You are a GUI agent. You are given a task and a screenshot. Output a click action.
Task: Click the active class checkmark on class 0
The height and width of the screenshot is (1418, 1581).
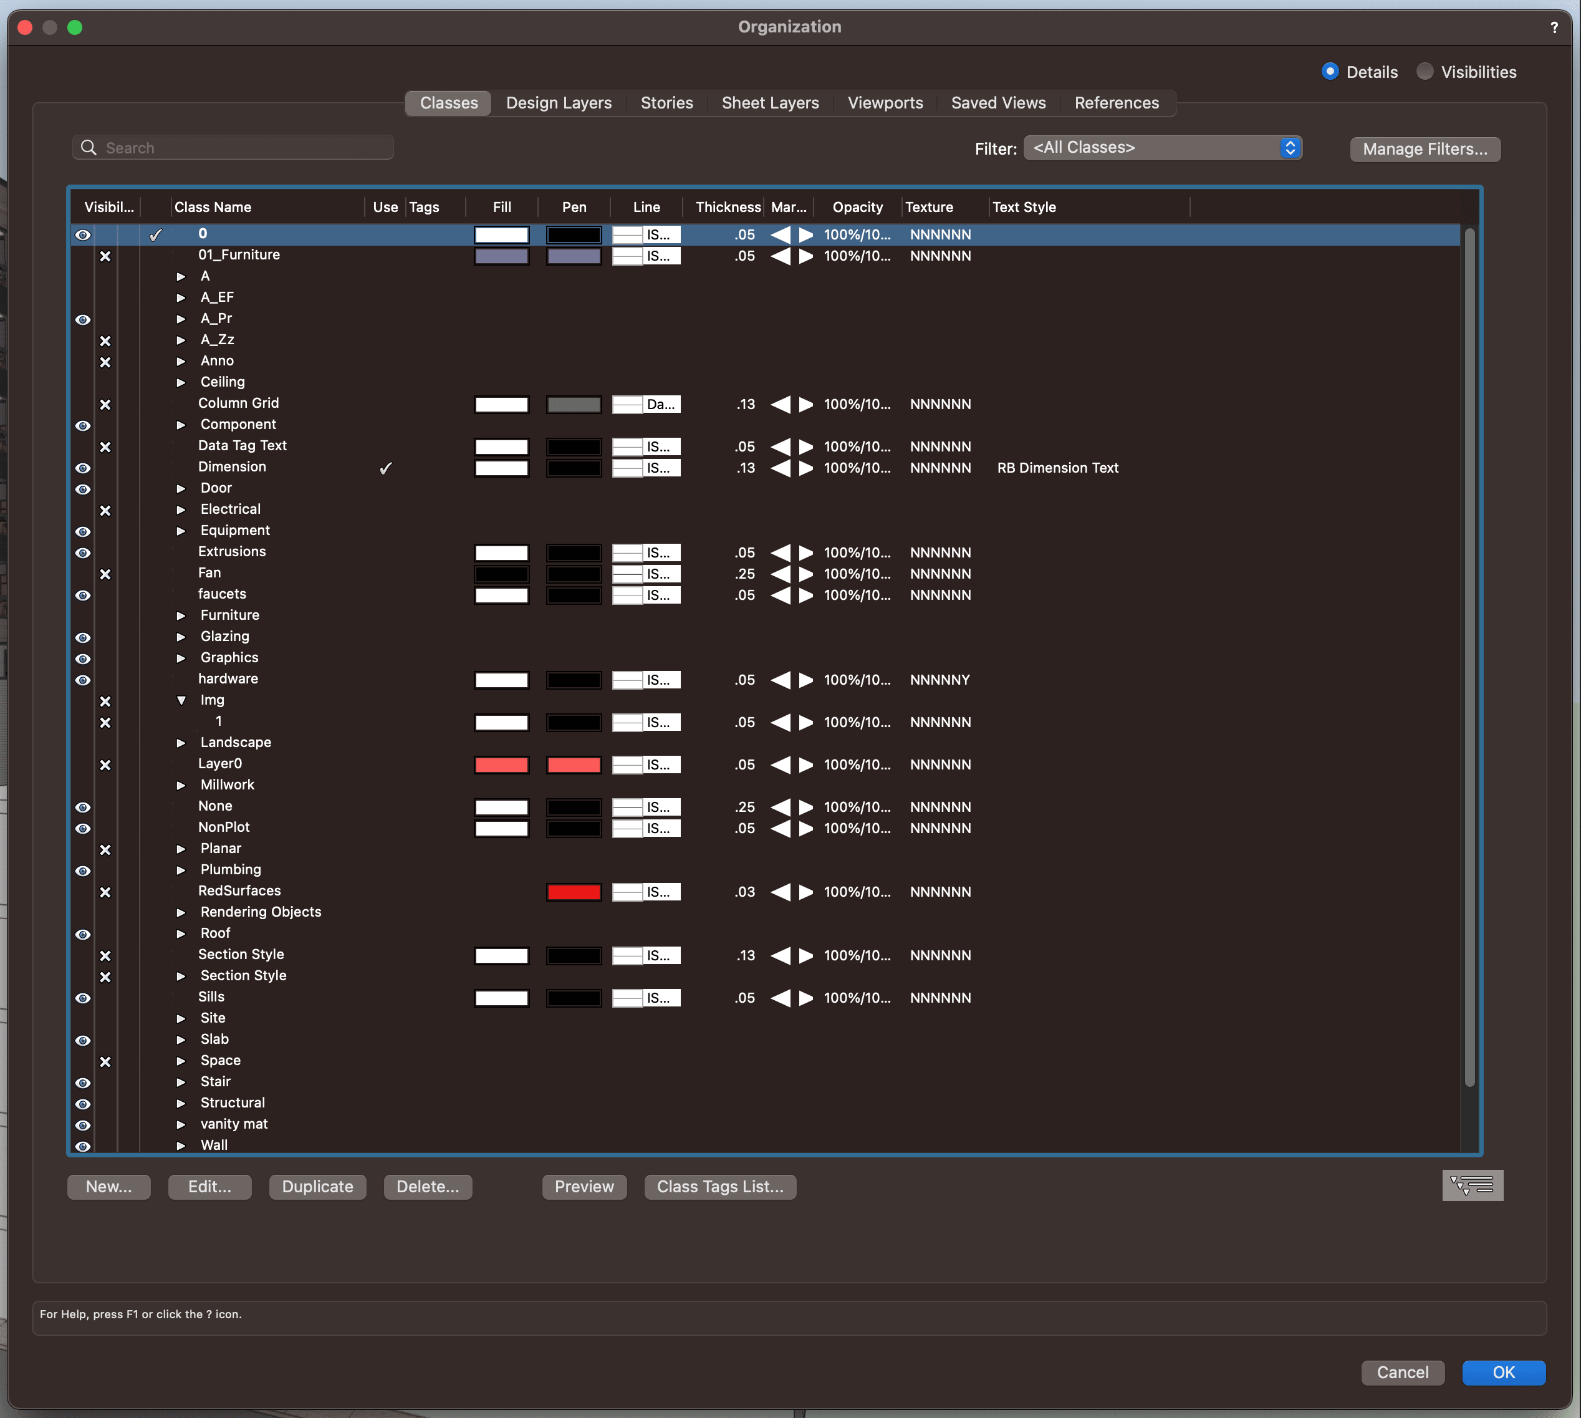[156, 234]
